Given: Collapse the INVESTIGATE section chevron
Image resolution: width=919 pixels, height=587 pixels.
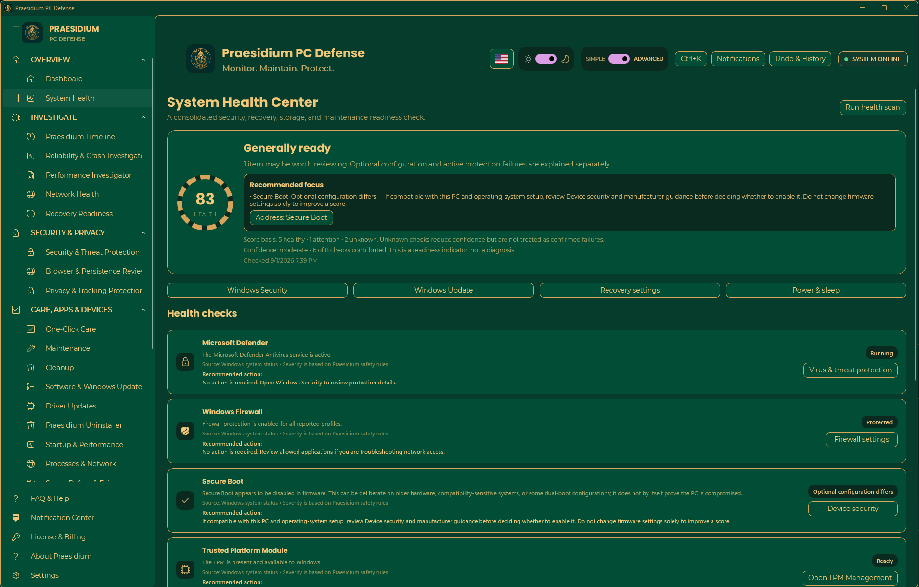Looking at the screenshot, I should pyautogui.click(x=143, y=117).
